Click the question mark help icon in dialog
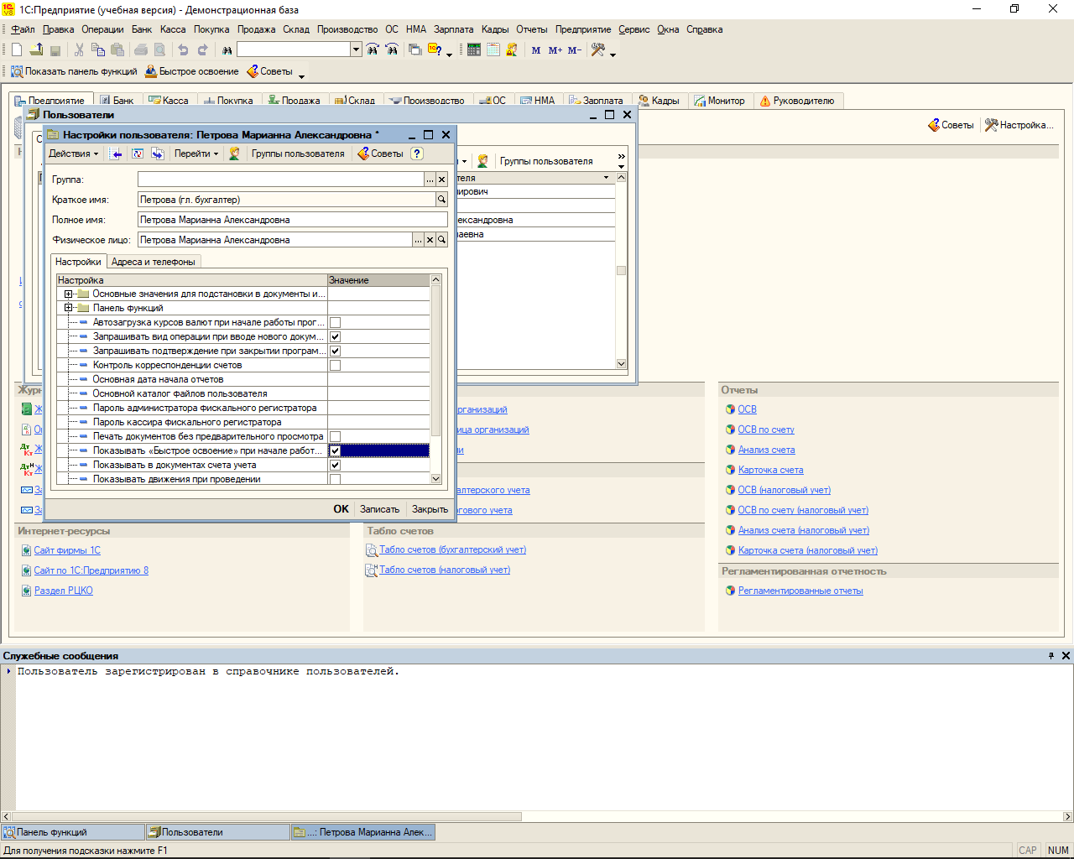1074x859 pixels. (417, 154)
